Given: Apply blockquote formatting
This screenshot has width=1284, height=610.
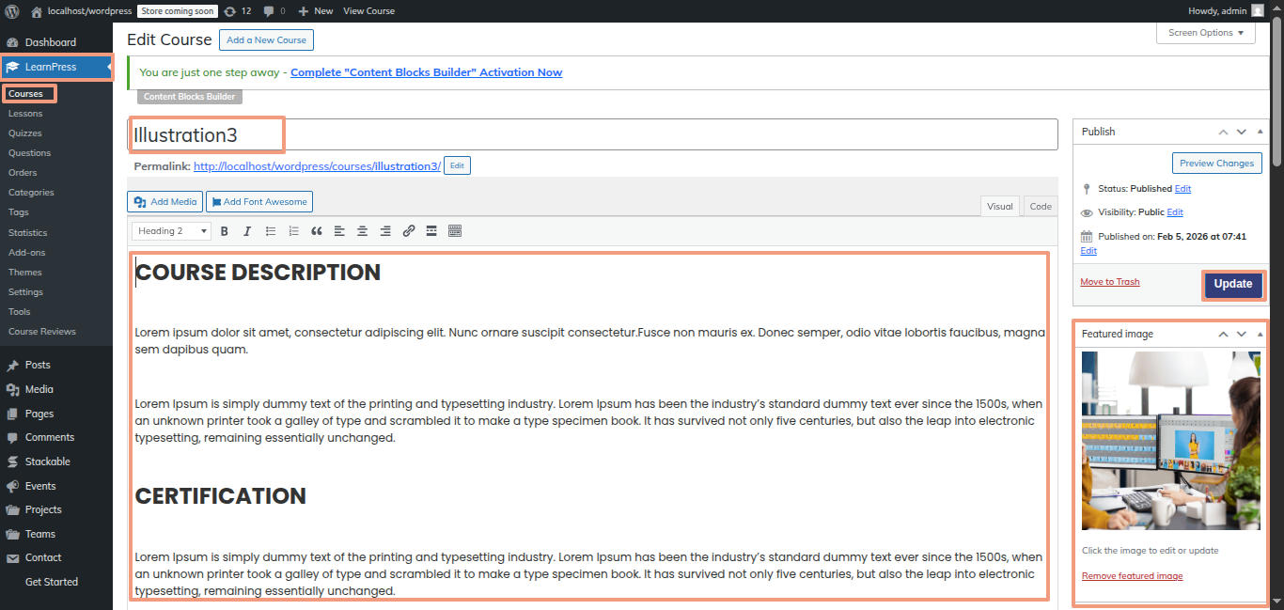Looking at the screenshot, I should tap(317, 231).
